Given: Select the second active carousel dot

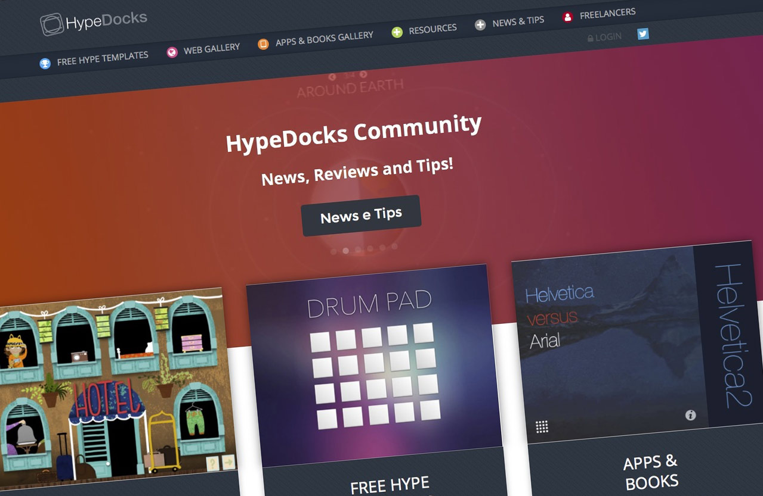Looking at the screenshot, I should click(345, 251).
